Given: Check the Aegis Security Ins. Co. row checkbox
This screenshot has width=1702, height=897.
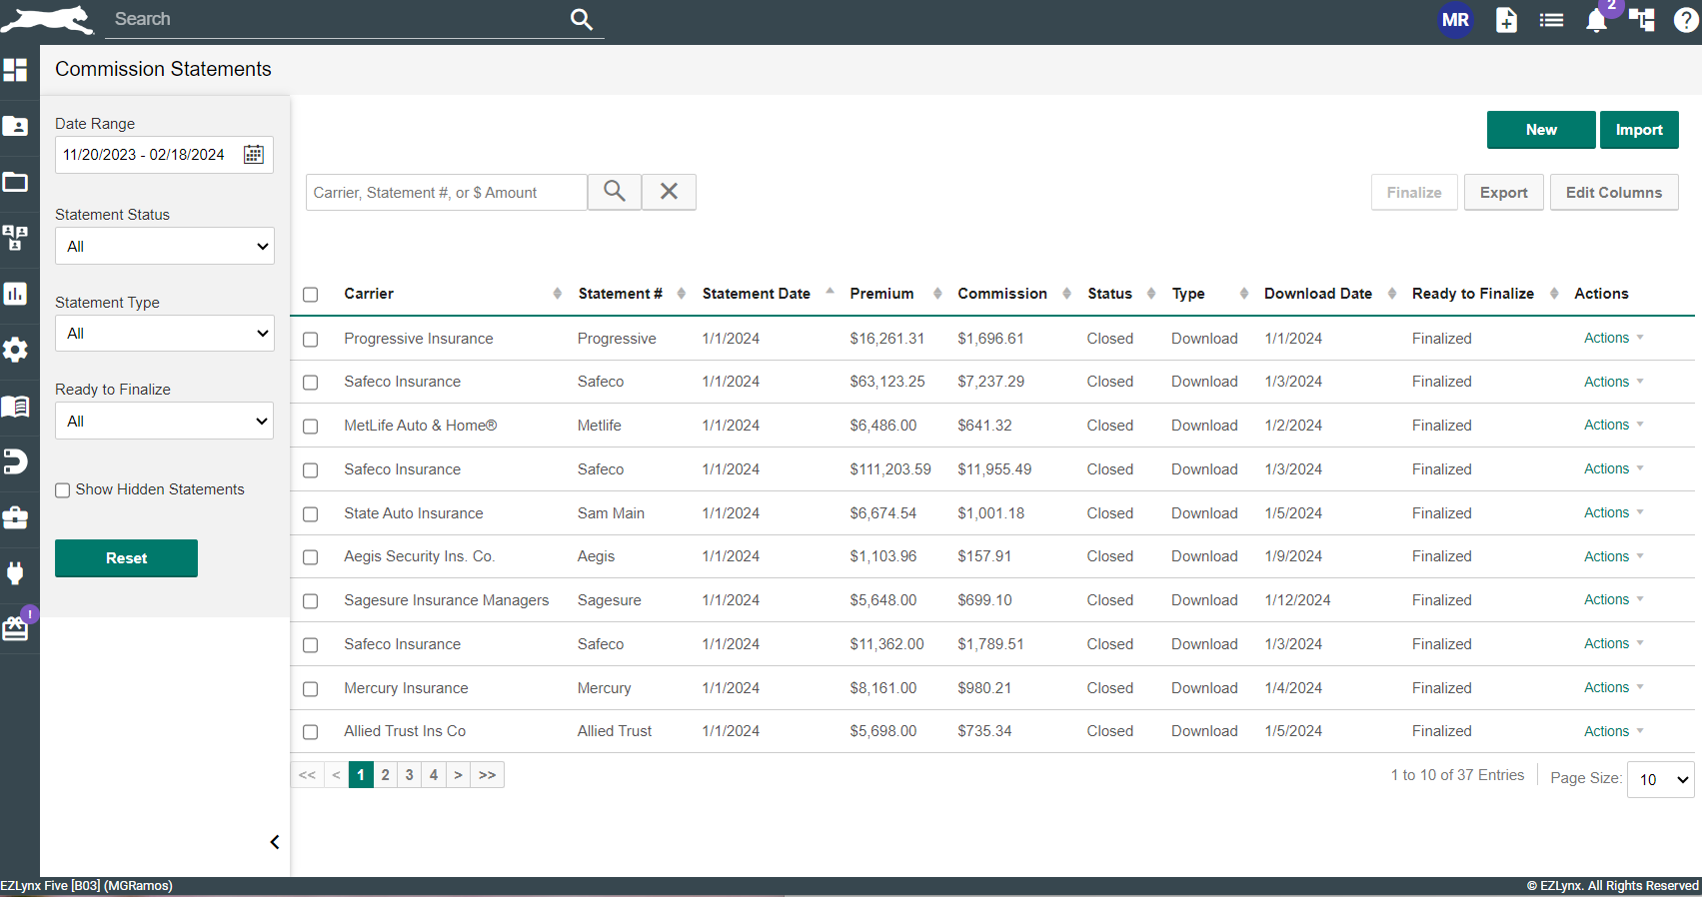Looking at the screenshot, I should tap(311, 557).
